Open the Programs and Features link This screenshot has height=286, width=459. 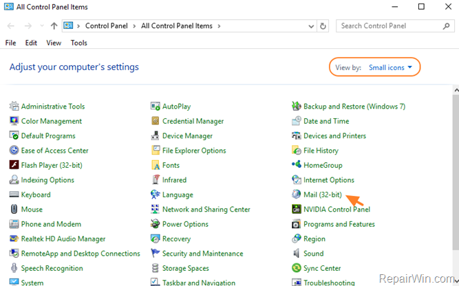tap(339, 224)
